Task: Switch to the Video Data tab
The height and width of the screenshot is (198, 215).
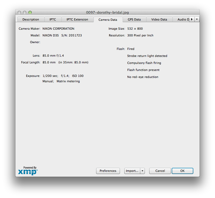Action: coord(159,19)
